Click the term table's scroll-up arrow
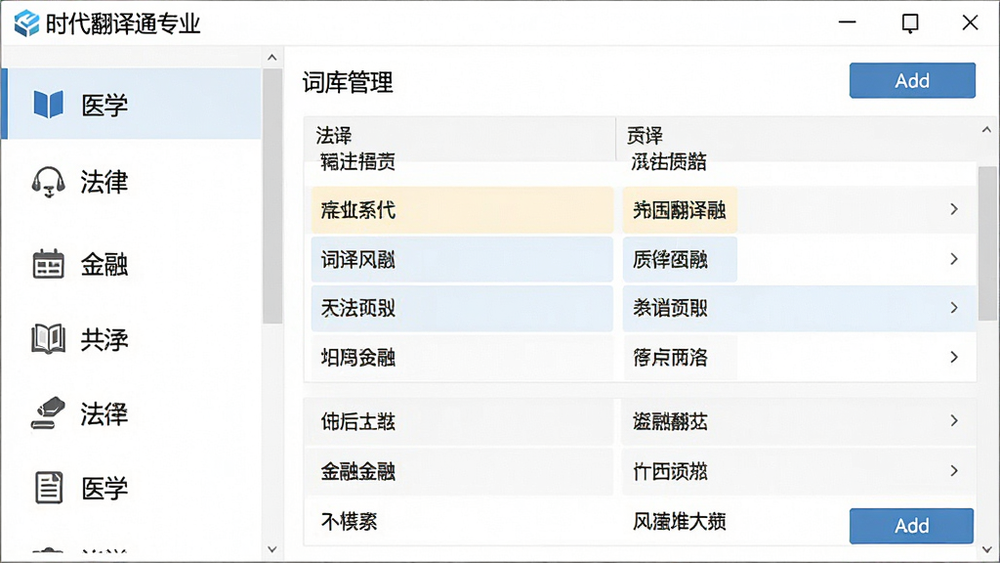This screenshot has width=1000, height=563. tap(986, 130)
